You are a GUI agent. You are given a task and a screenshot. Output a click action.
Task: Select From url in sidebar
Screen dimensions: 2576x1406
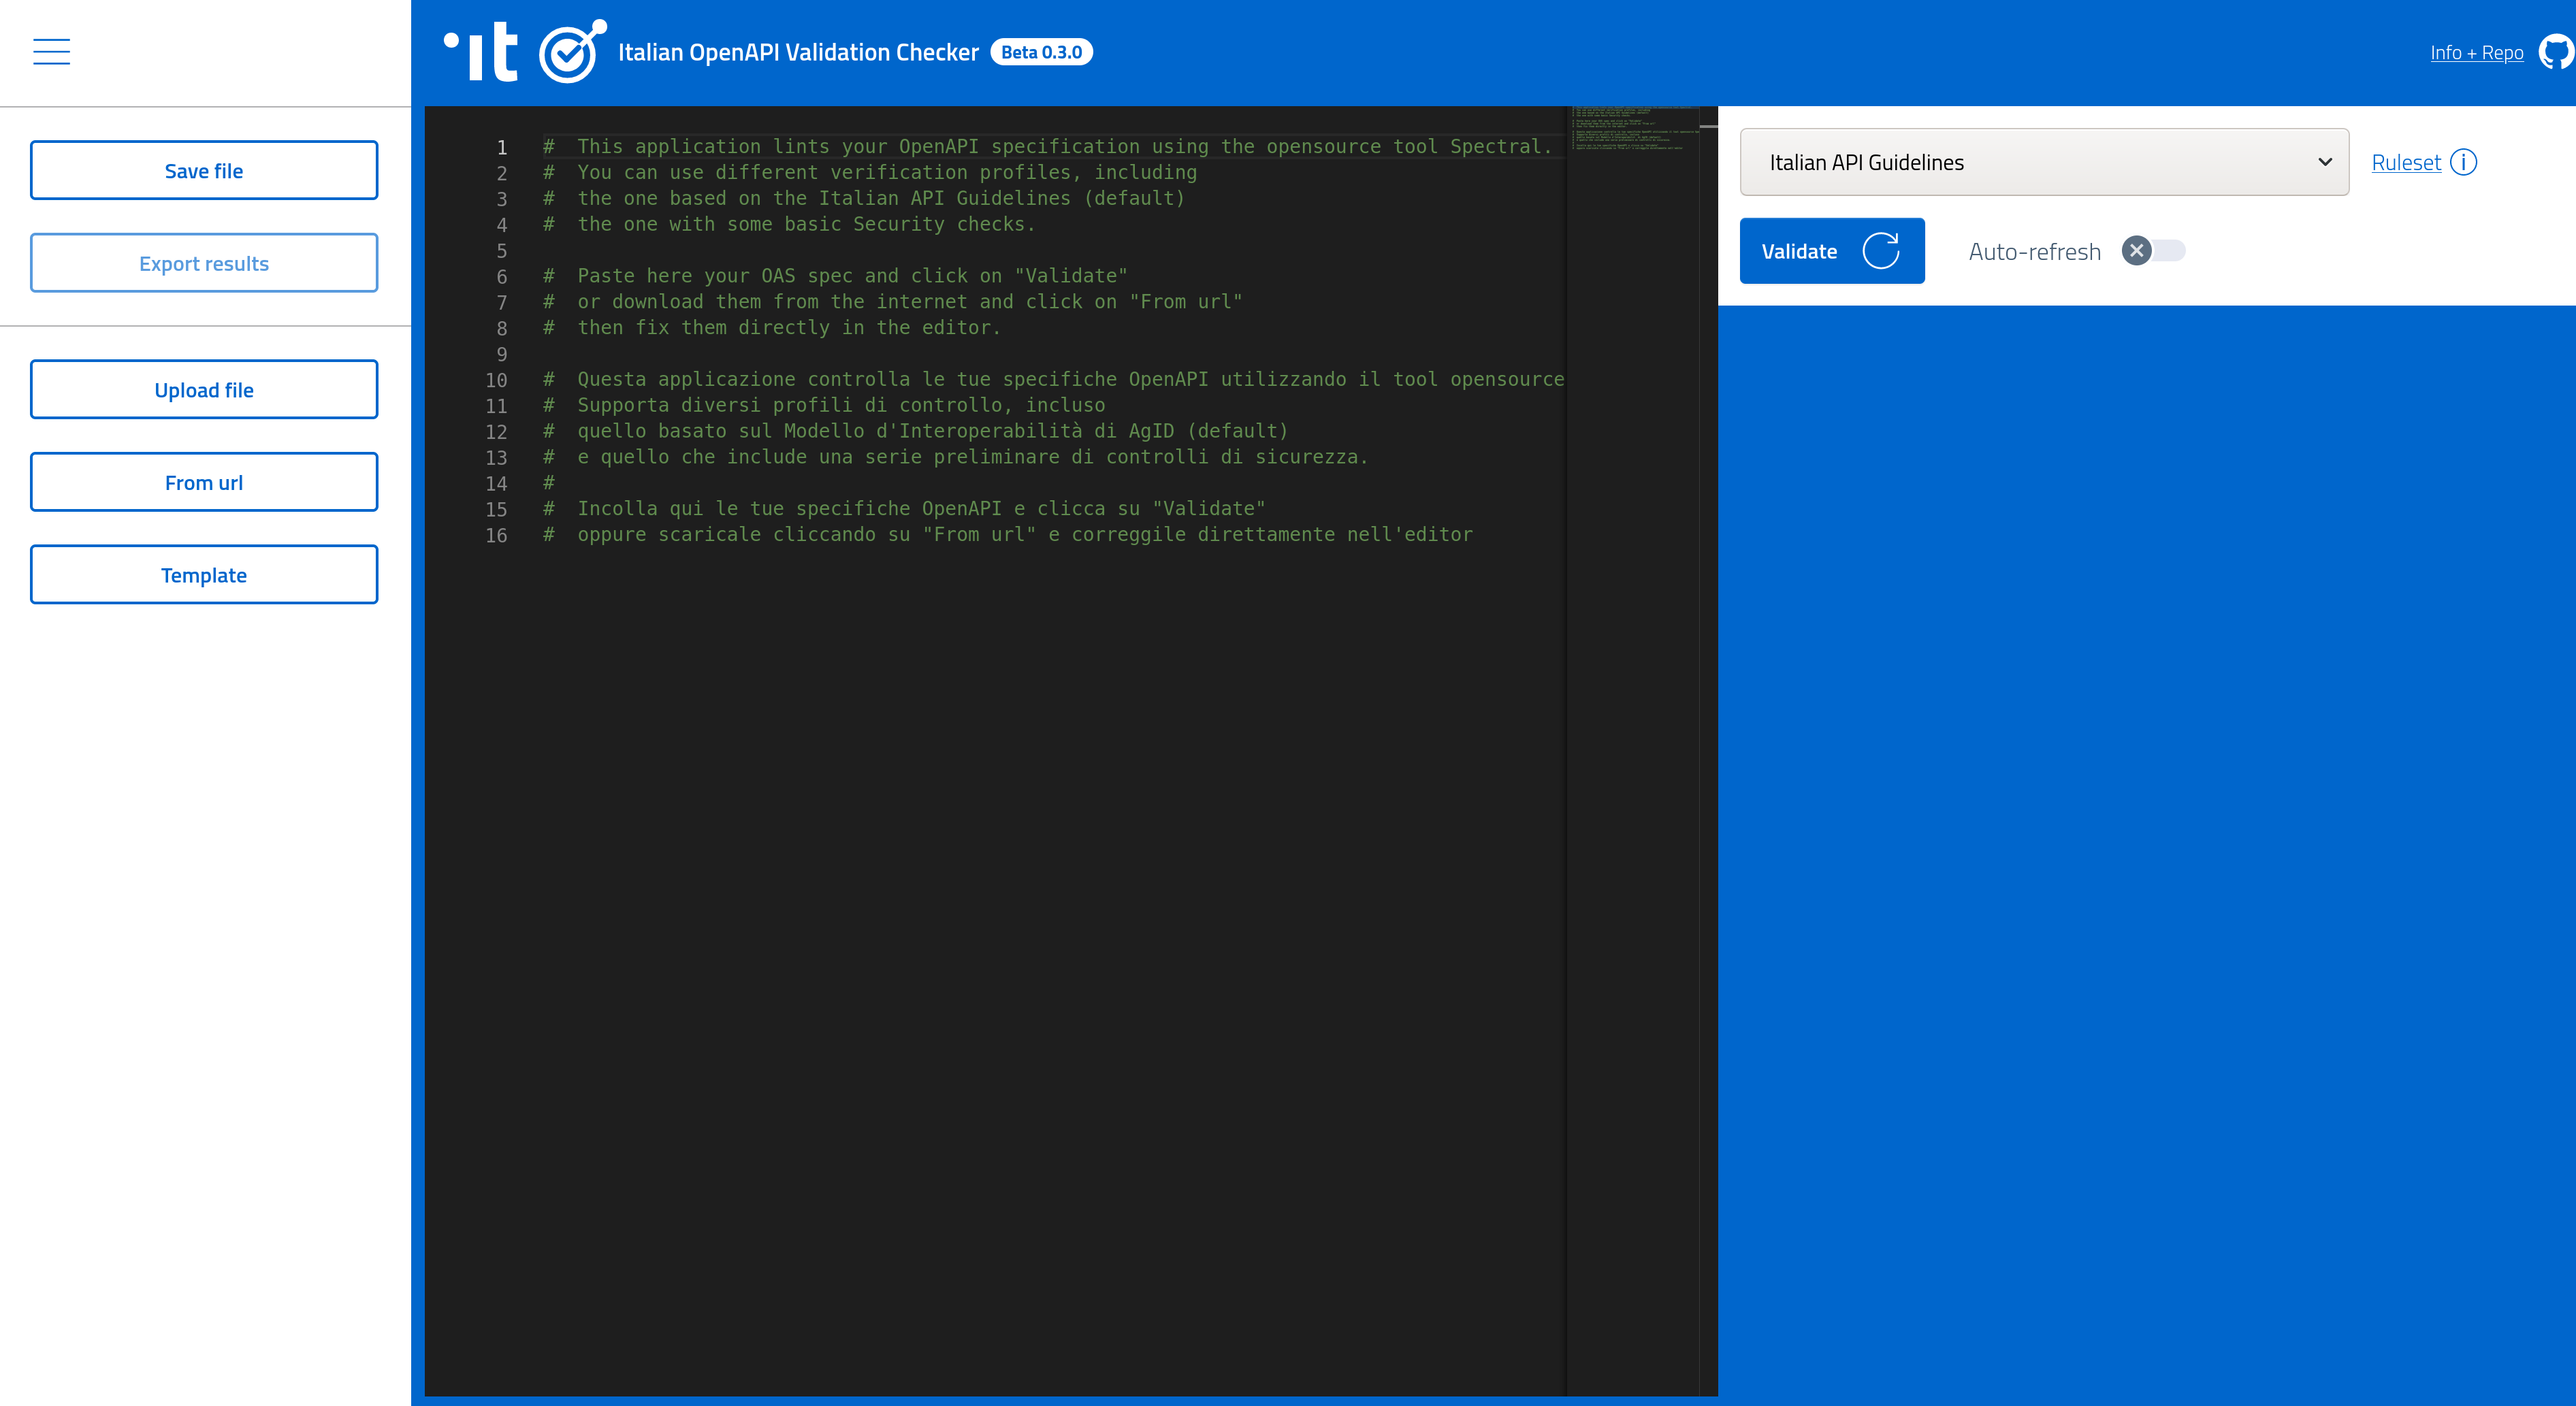coord(204,483)
